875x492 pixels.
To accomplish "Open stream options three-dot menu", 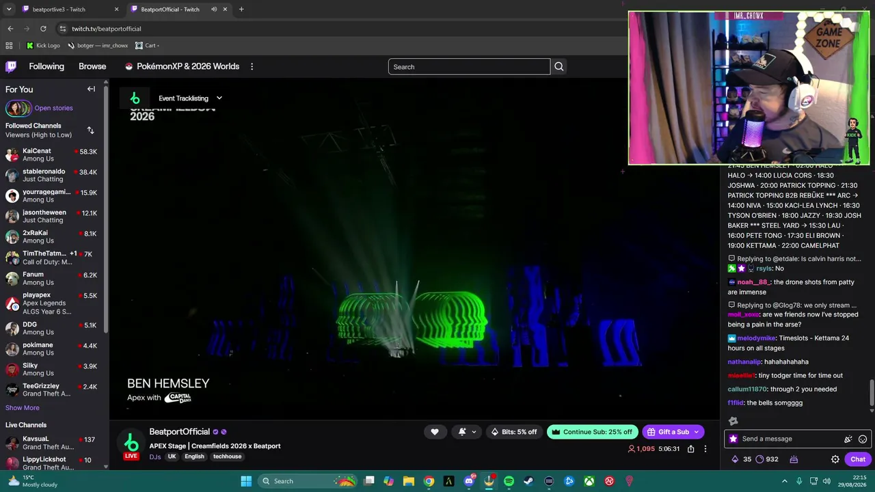I will 705,449.
